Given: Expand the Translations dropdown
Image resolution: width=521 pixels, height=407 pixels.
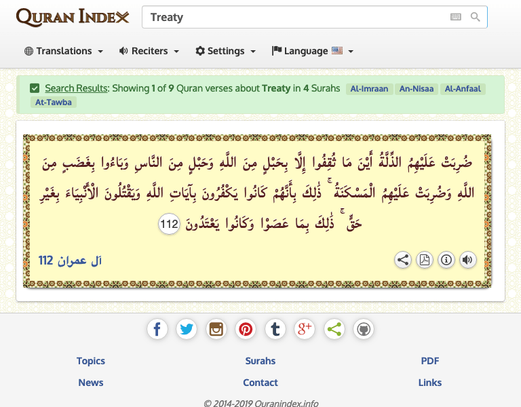Looking at the screenshot, I should pos(64,51).
